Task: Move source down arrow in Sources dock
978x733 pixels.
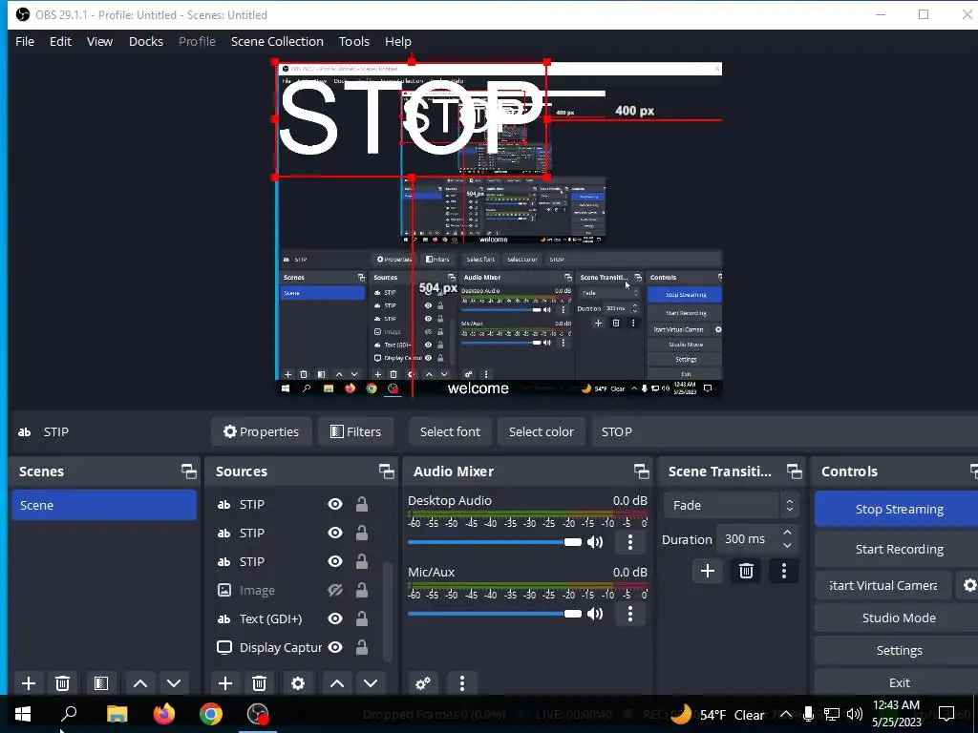Action: click(371, 683)
